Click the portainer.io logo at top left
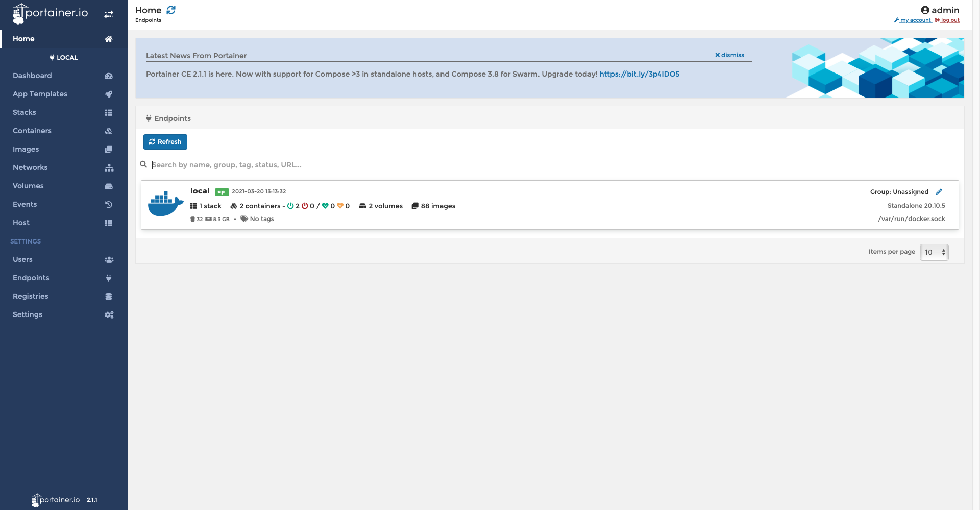The height and width of the screenshot is (510, 980). pos(51,14)
